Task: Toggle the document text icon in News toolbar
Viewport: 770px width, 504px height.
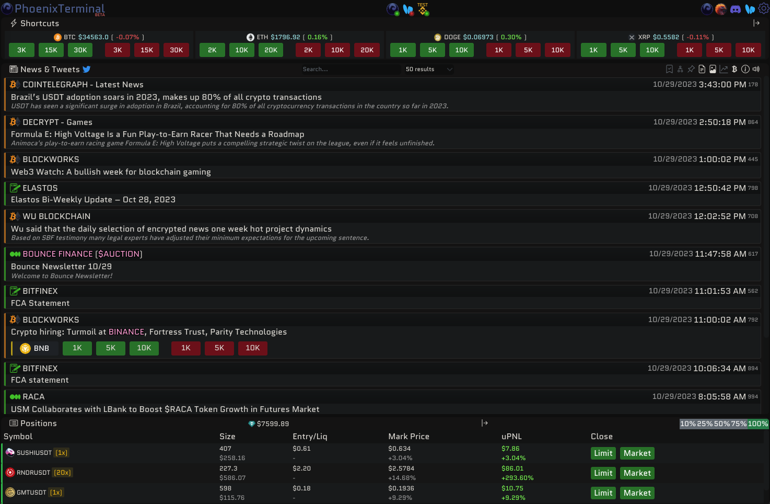Action: 702,69
